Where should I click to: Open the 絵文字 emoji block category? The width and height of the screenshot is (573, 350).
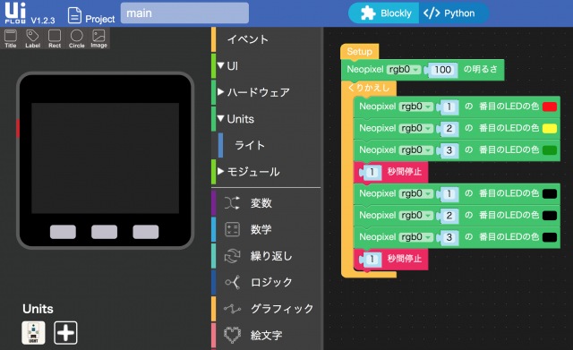tap(266, 335)
